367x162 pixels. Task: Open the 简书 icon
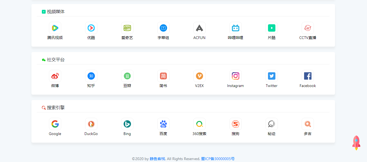(x=163, y=76)
